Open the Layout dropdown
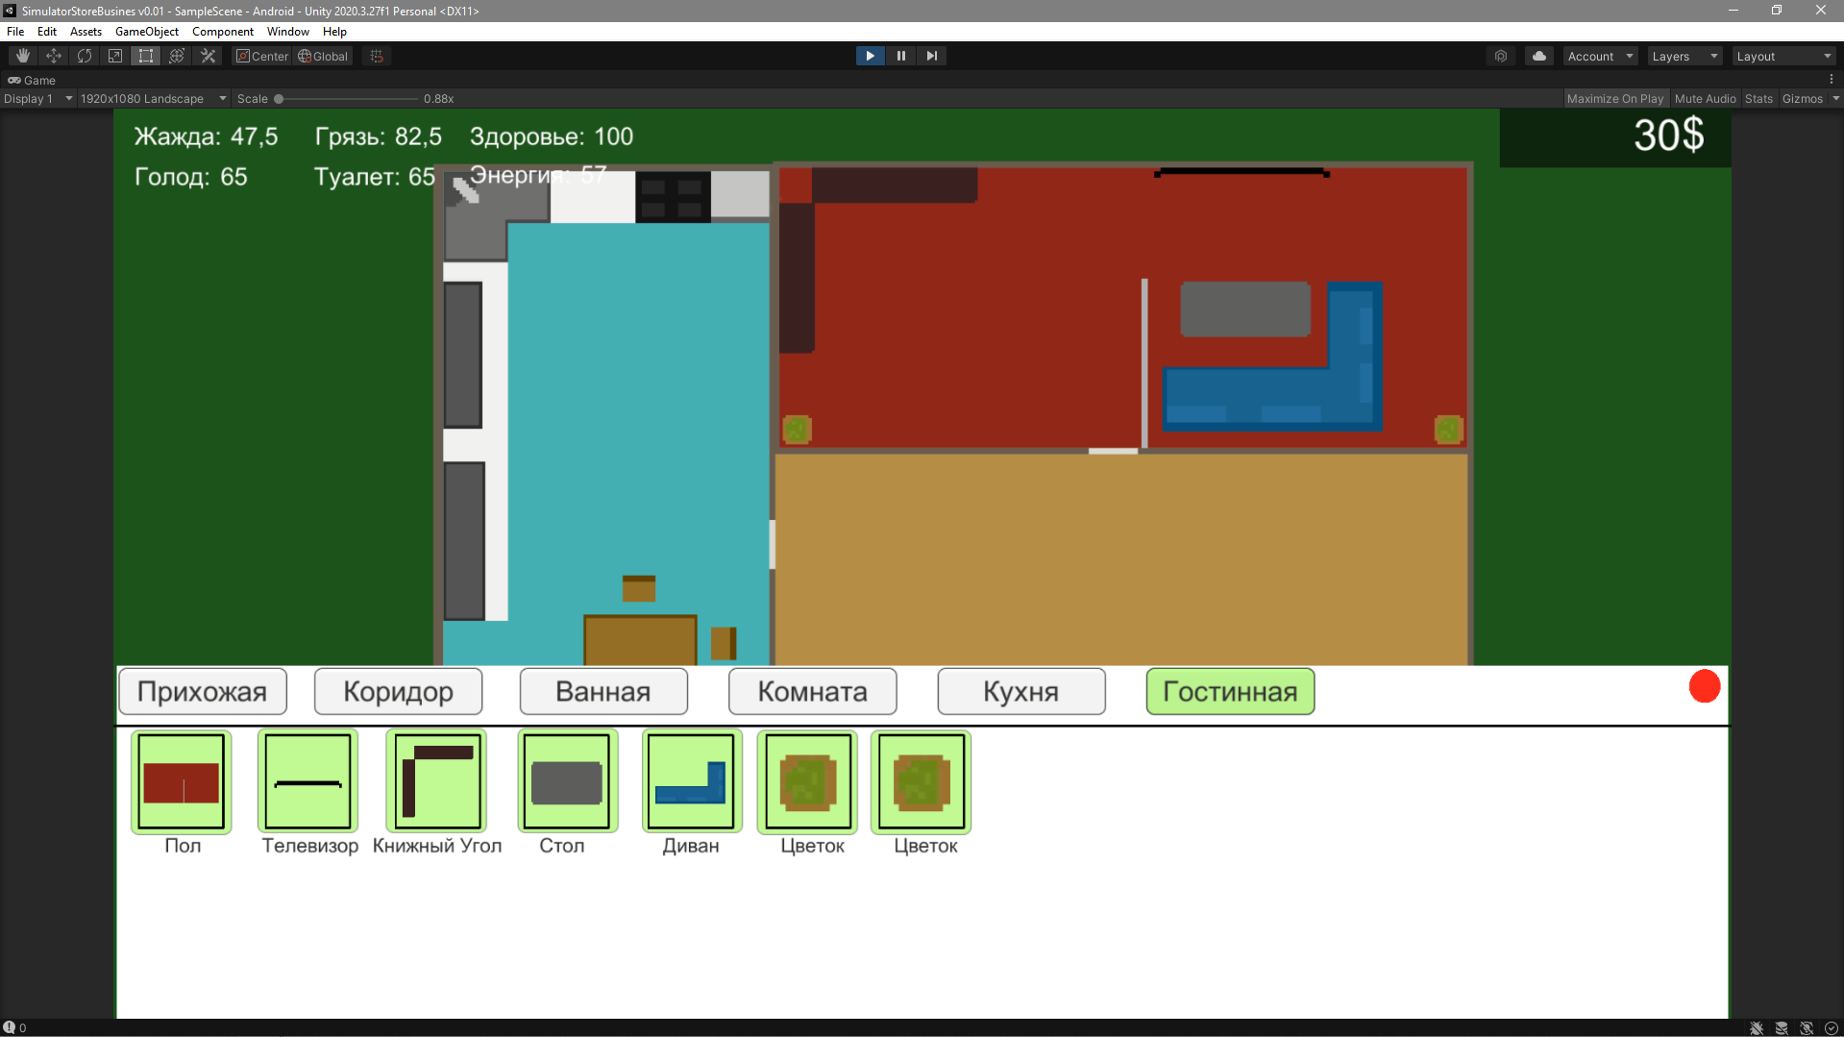 (x=1784, y=56)
